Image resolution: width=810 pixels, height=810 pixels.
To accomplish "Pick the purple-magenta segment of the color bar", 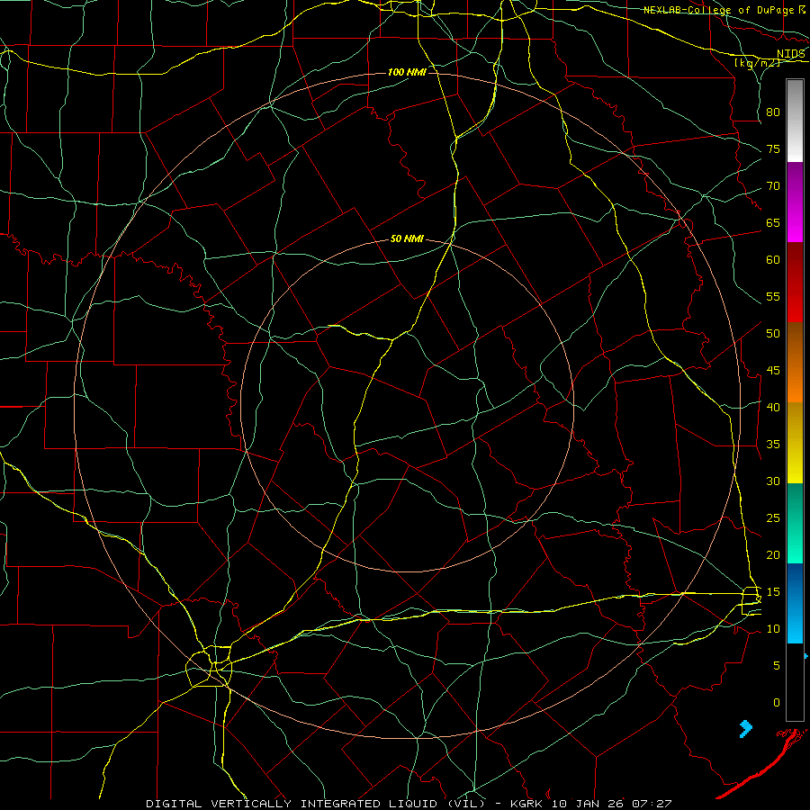I will pos(795,202).
